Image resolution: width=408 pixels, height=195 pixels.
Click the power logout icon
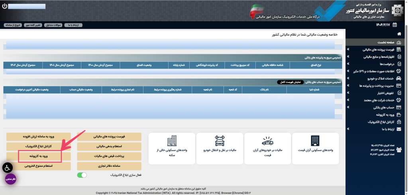[4, 7]
